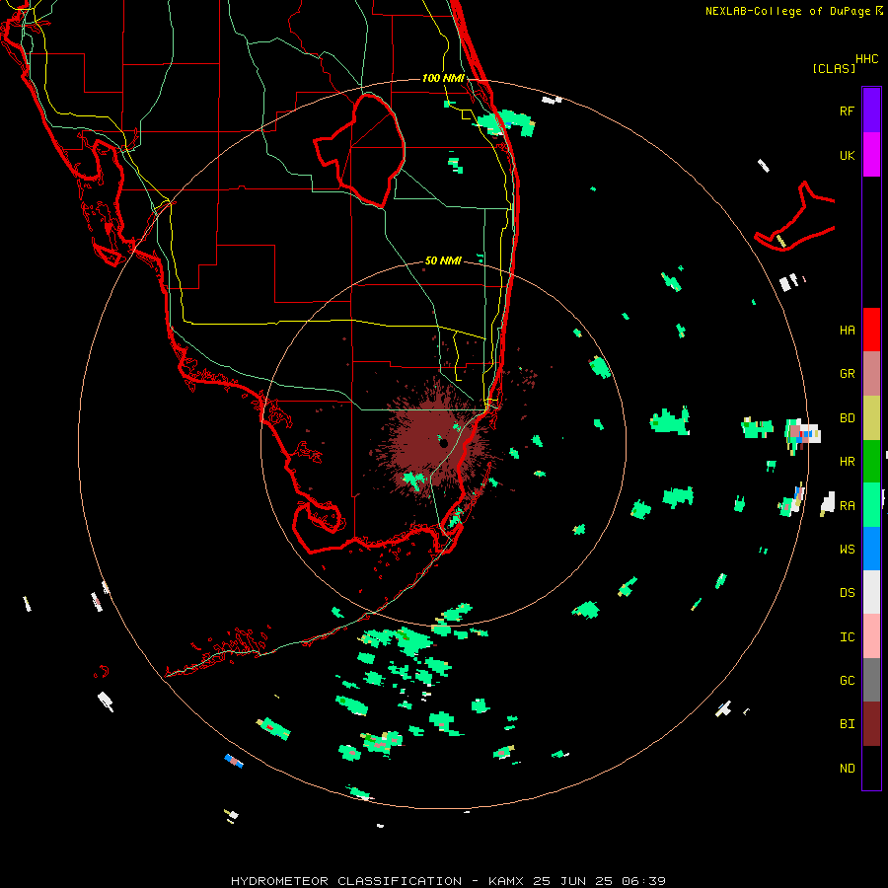Select the light pink IC swatch
888x888 pixels.
(871, 636)
